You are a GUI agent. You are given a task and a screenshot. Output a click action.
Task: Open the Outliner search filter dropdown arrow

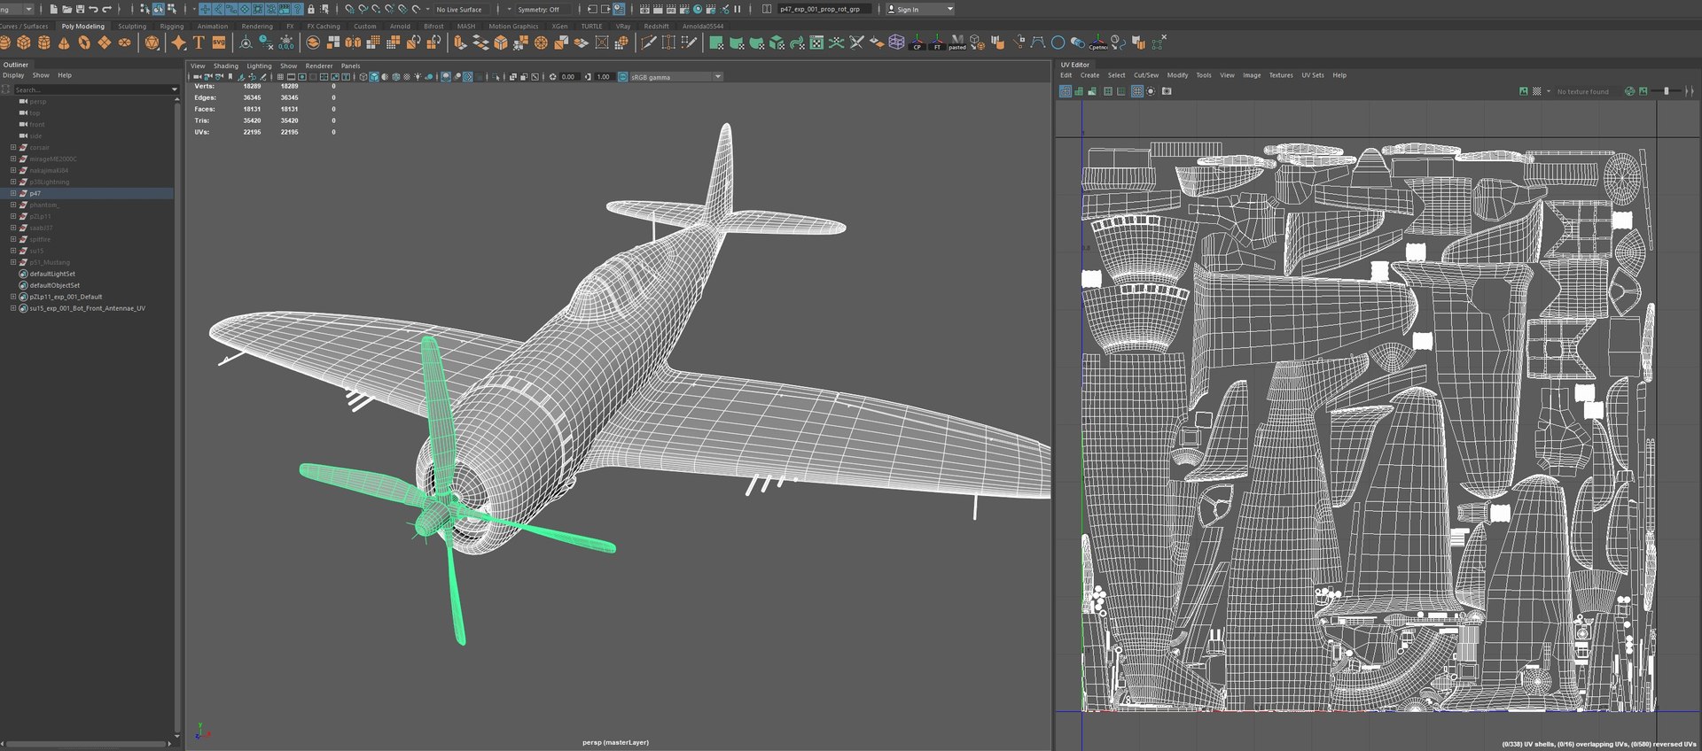pyautogui.click(x=174, y=90)
